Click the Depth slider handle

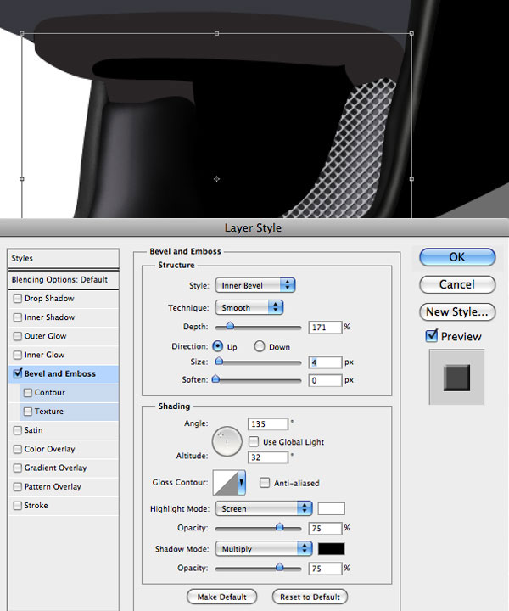pyautogui.click(x=230, y=326)
